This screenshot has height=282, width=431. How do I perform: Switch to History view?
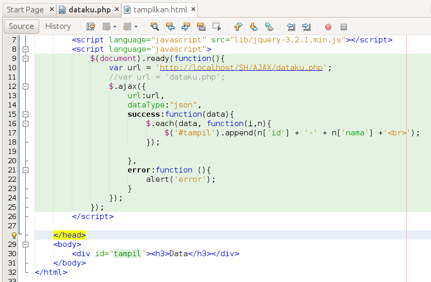[58, 26]
